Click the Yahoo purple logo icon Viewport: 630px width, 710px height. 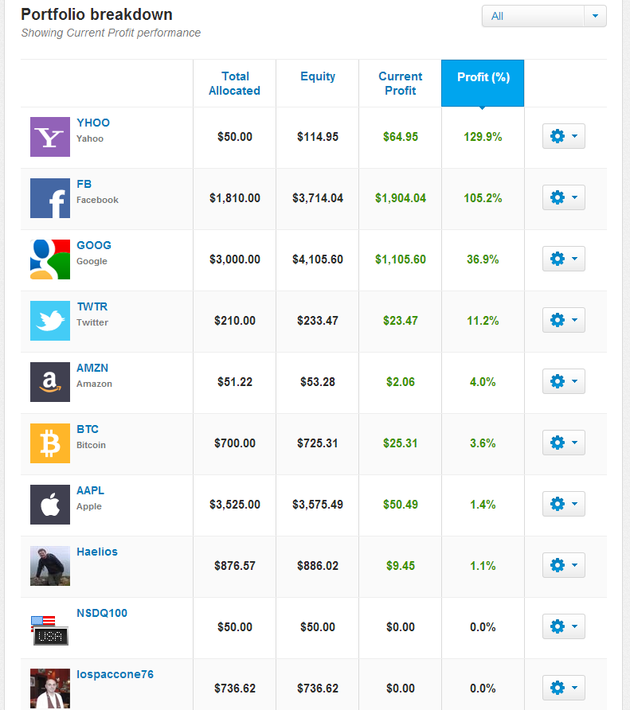point(50,137)
